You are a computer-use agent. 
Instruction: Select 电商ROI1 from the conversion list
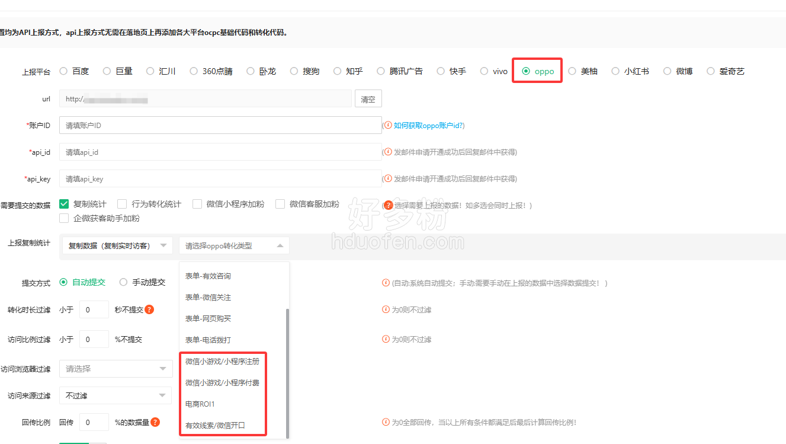click(x=200, y=404)
